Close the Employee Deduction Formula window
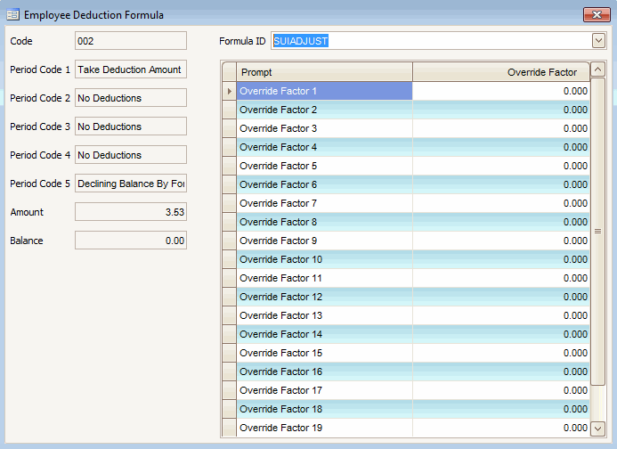617x449 pixels. point(596,14)
